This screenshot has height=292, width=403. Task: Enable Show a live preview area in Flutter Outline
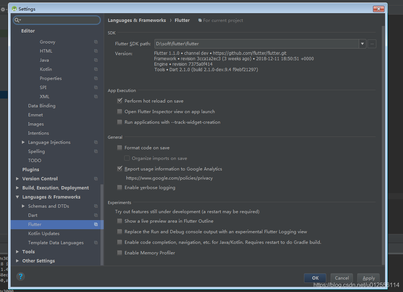[120, 221]
